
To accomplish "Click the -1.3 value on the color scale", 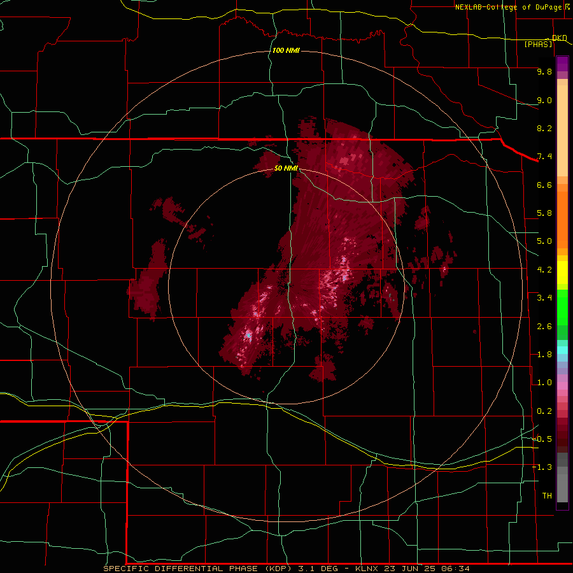I will (542, 467).
